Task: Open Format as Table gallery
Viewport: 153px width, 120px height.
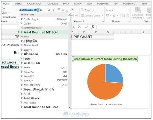Action: click(148, 13)
